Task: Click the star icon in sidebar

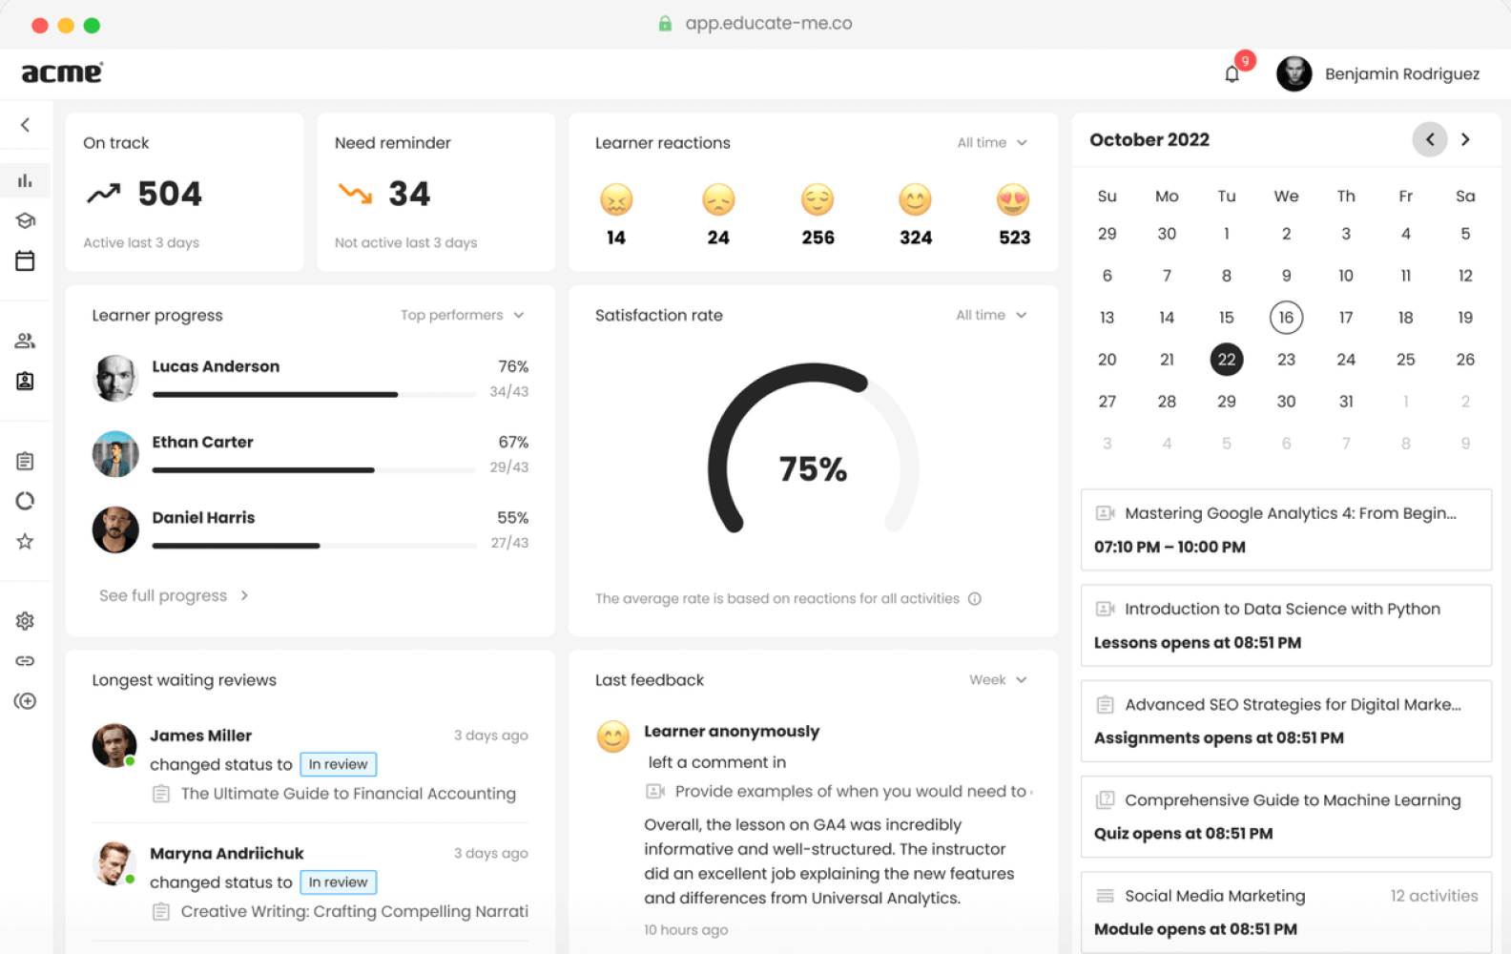Action: pyautogui.click(x=26, y=542)
